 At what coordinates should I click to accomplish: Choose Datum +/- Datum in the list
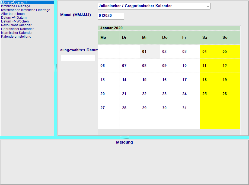tap(14, 18)
